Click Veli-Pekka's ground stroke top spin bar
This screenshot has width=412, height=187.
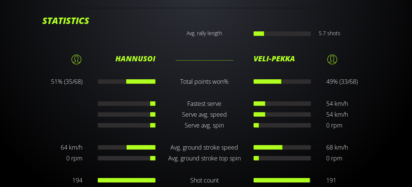coord(282,158)
